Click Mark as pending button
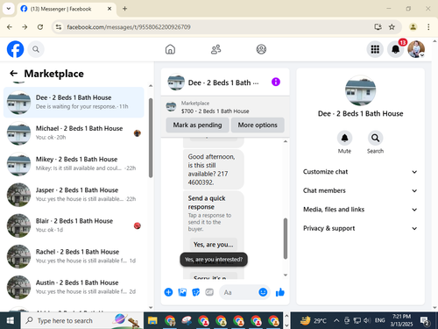Image resolution: width=438 pixels, height=329 pixels. click(197, 125)
